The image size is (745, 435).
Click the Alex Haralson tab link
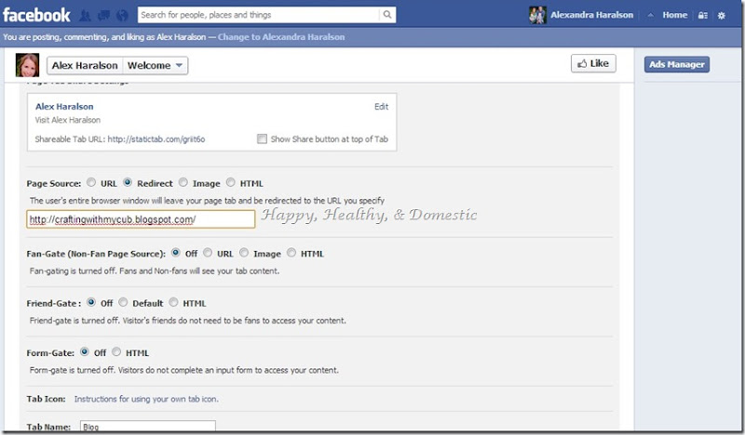(x=64, y=107)
